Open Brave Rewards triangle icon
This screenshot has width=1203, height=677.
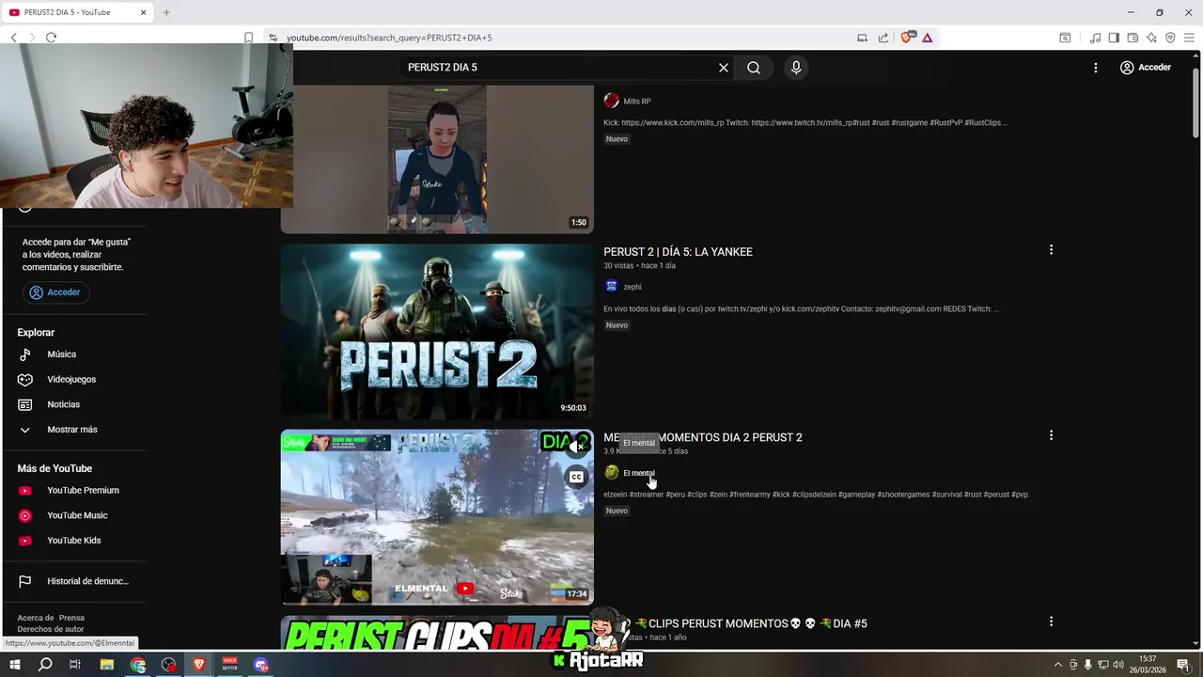click(x=927, y=38)
